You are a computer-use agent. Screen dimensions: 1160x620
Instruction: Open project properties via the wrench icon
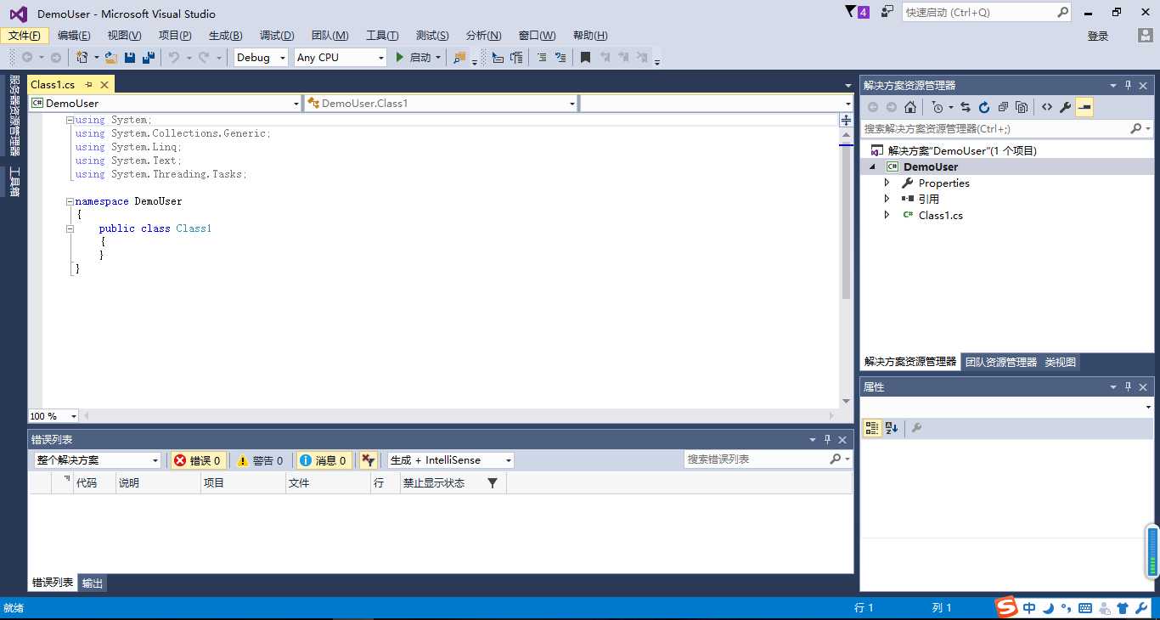[x=1066, y=107]
